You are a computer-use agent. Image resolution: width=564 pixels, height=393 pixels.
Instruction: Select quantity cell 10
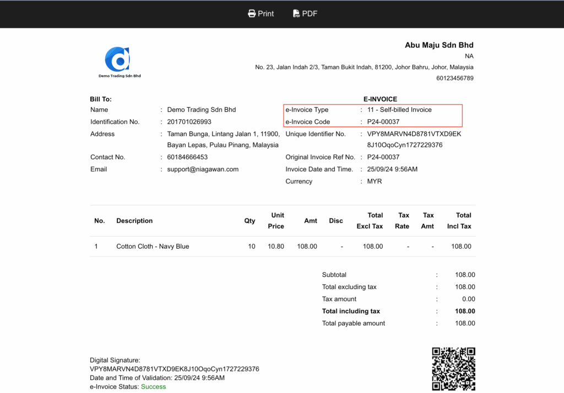point(251,246)
